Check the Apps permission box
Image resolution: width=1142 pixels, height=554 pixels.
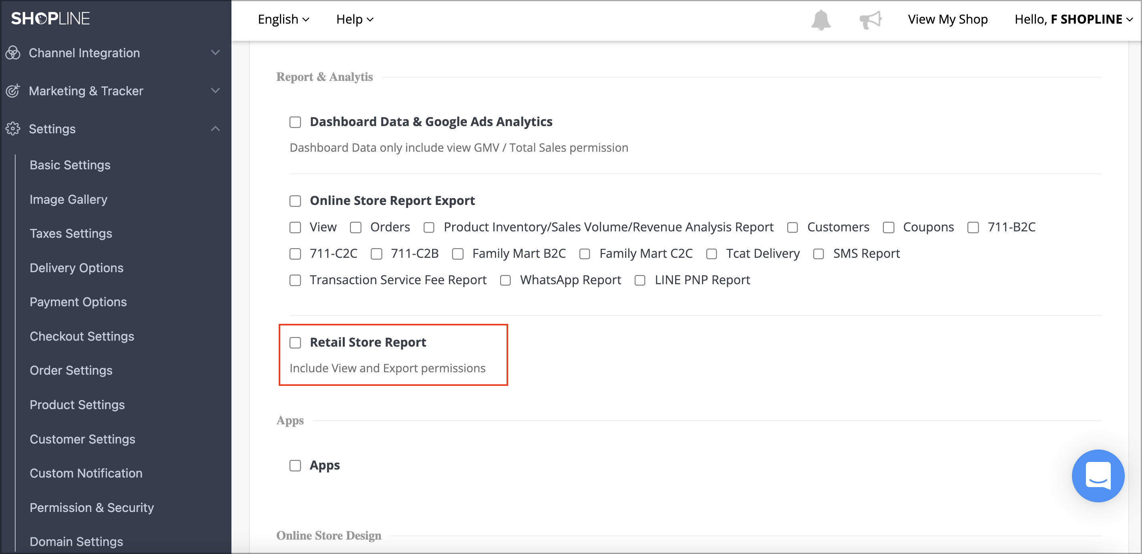click(x=295, y=466)
